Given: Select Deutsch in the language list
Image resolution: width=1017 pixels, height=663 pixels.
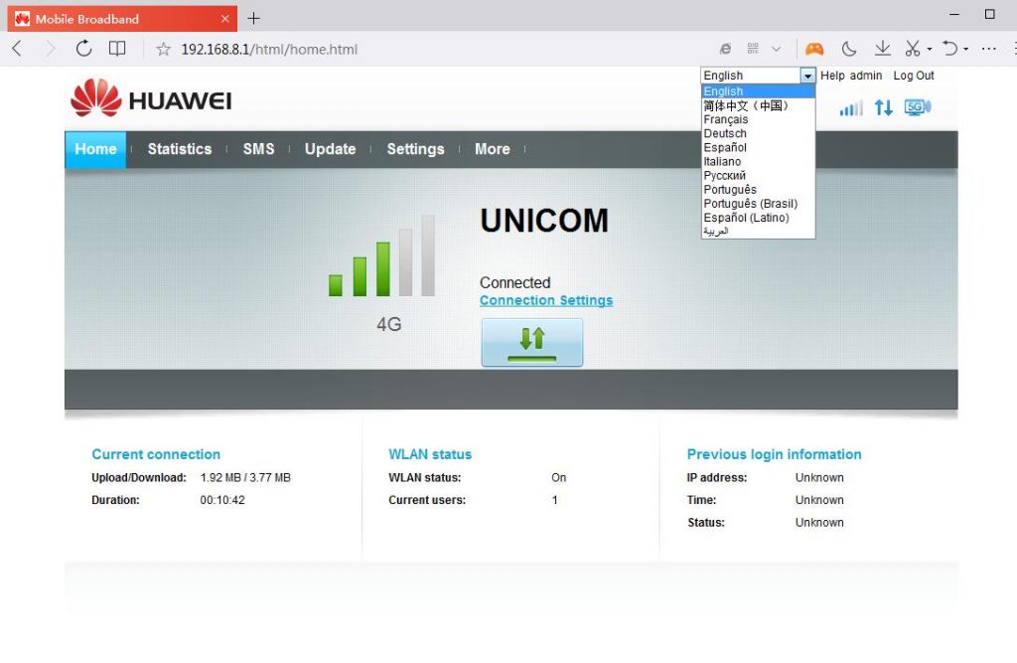Looking at the screenshot, I should 724,132.
